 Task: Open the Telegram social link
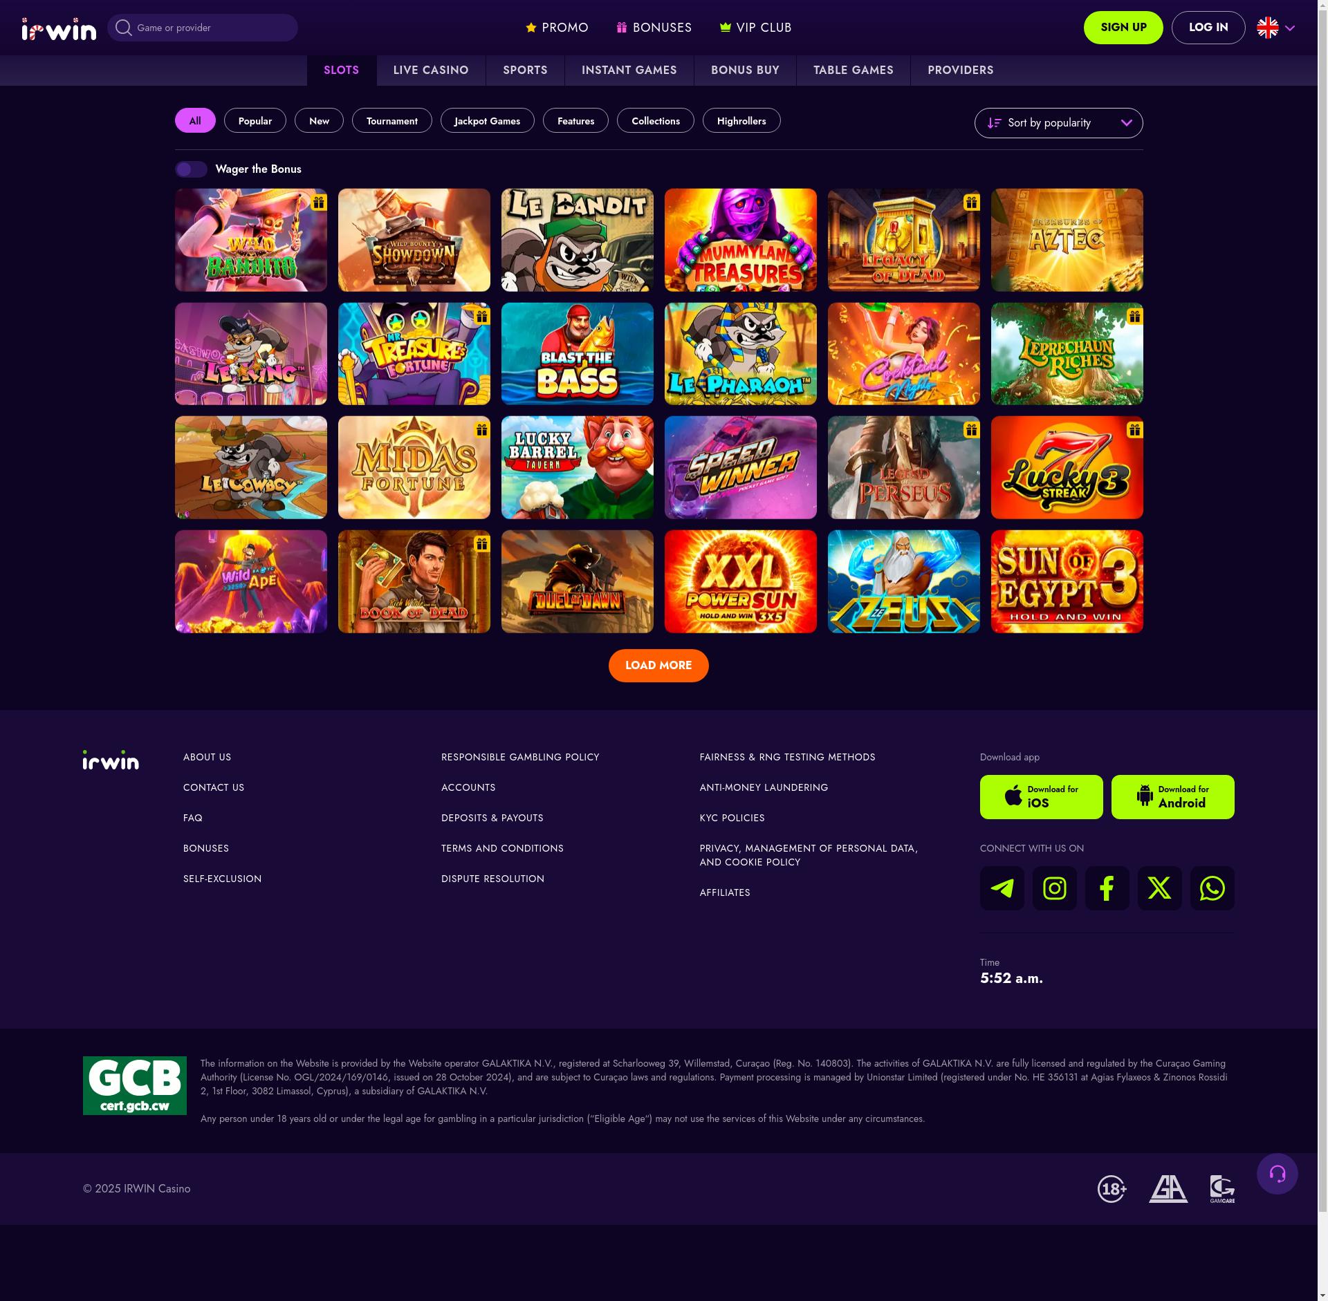[1002, 888]
